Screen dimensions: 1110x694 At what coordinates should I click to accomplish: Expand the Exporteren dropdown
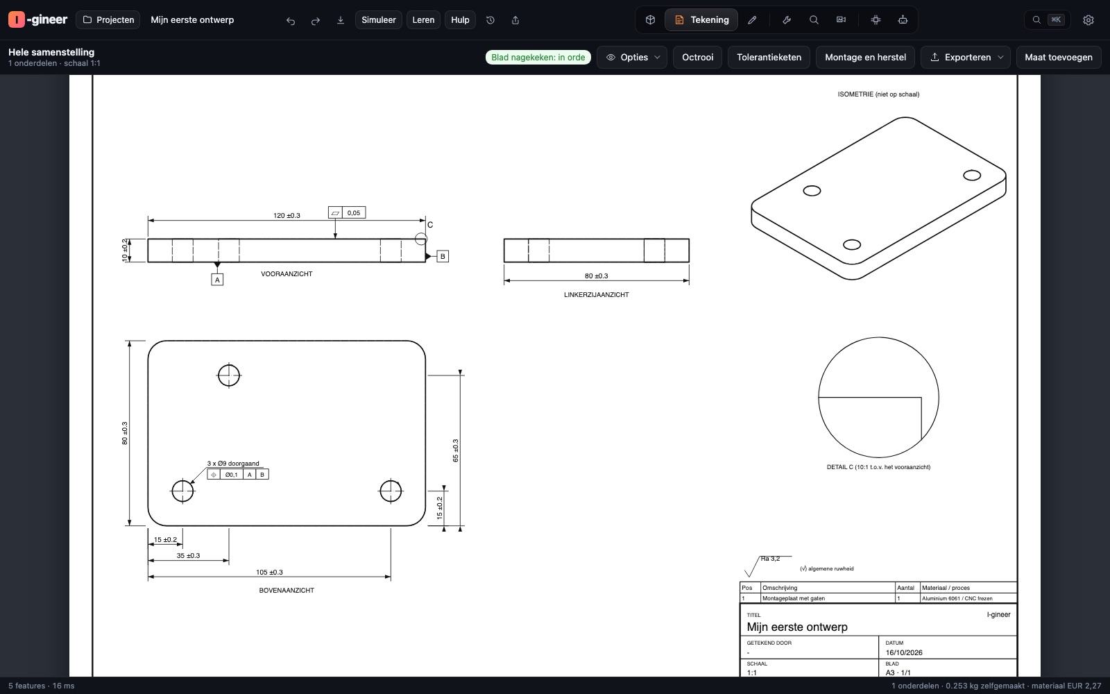(966, 58)
